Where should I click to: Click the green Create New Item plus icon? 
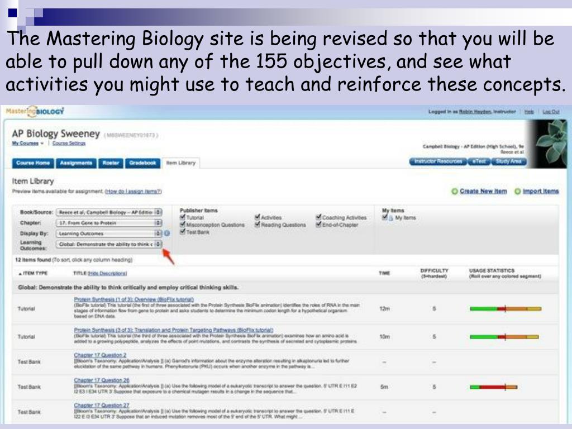(x=455, y=191)
